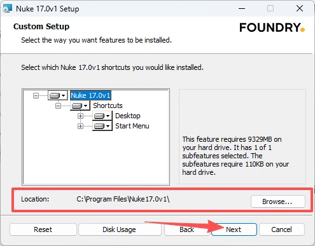Open the Desktop feature install dropdown
315x246 pixels.
click(x=102, y=116)
